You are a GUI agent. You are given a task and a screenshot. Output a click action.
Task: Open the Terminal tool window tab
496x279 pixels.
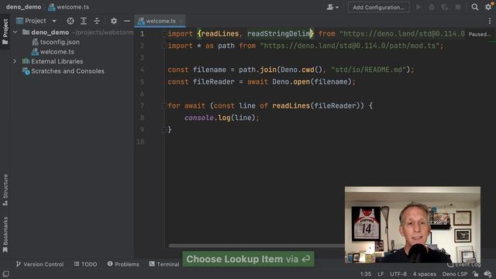(x=164, y=264)
